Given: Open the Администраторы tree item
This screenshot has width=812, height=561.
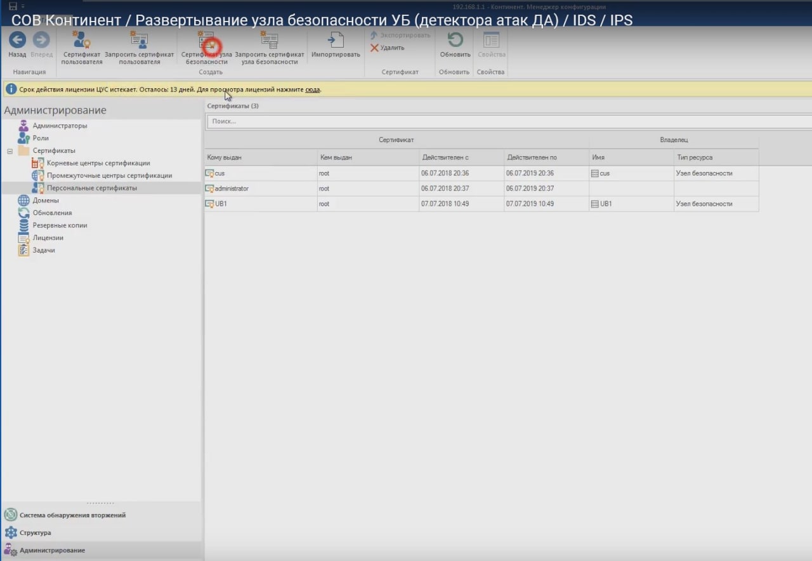Looking at the screenshot, I should click(60, 126).
